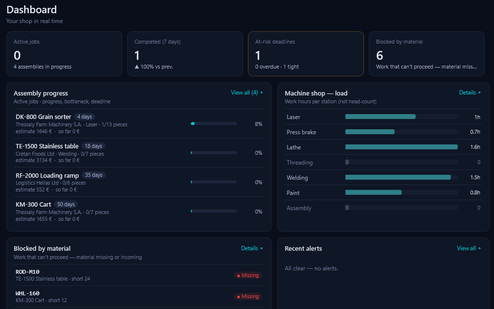This screenshot has width=494, height=309.
Task: Click the 100% vs prev. trend indicator
Action: [x=154, y=67]
